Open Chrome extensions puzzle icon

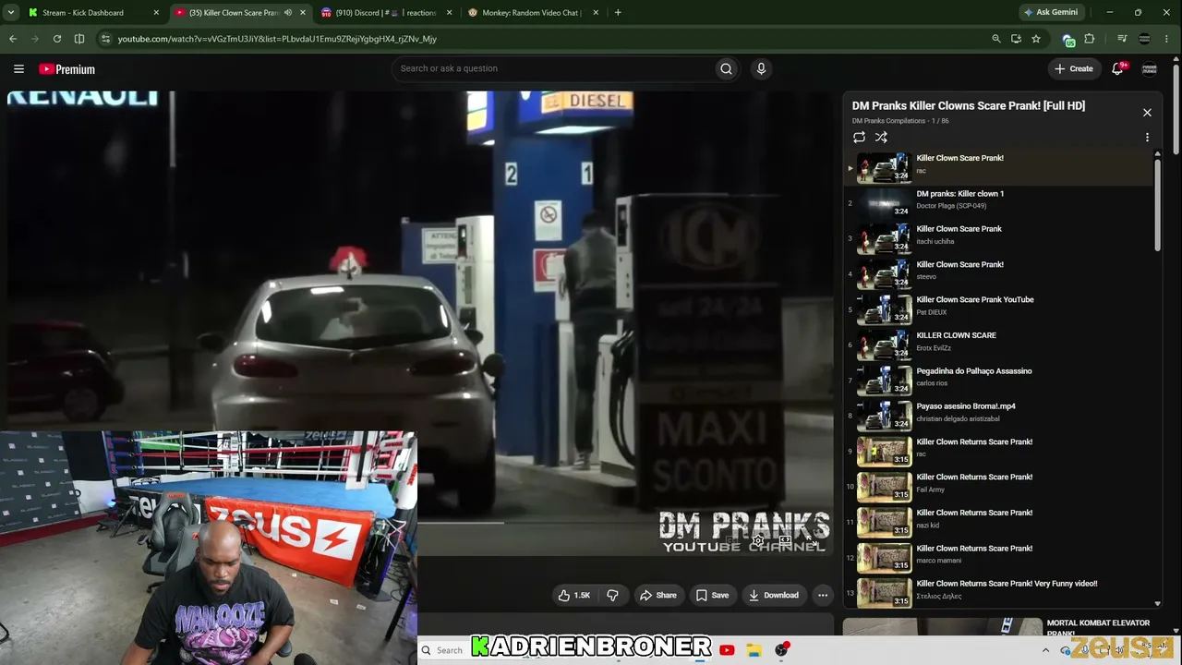[1090, 39]
